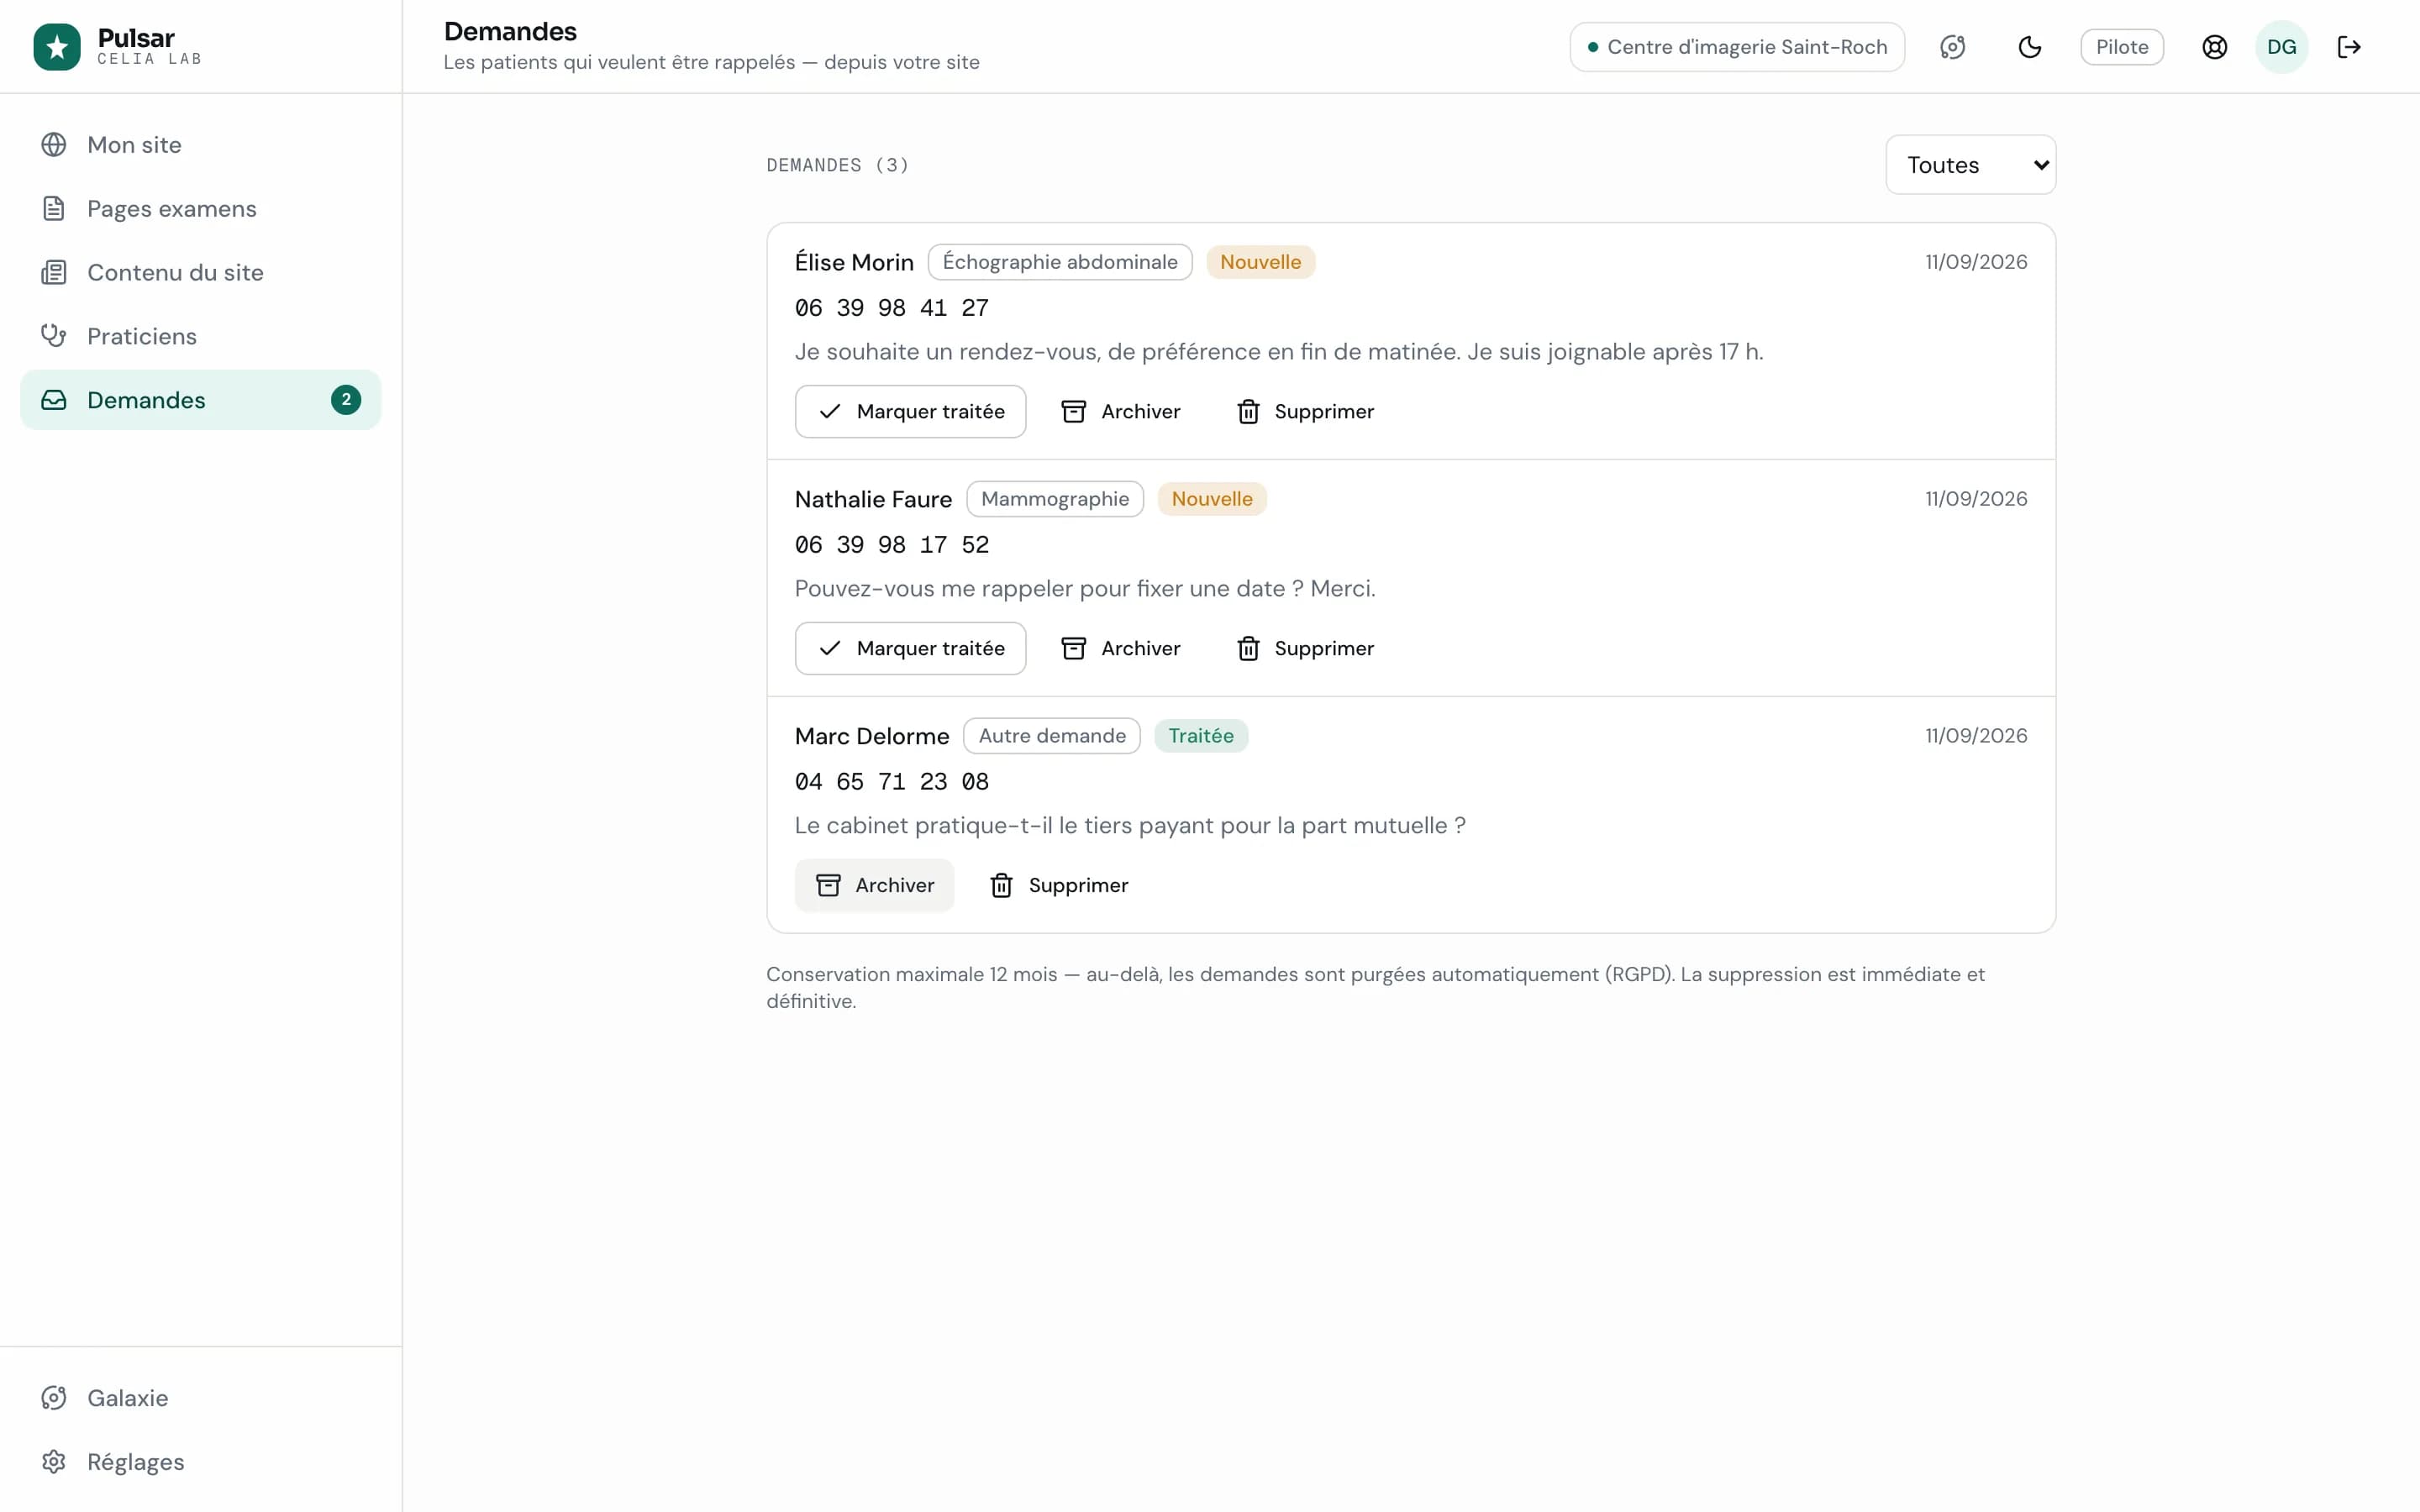Click the Demandes unread count badge 2

coord(346,400)
